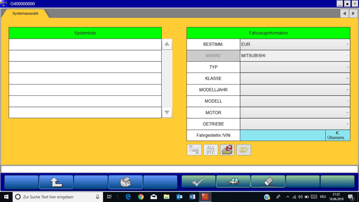Click the help question mark tray icon

coord(267,197)
